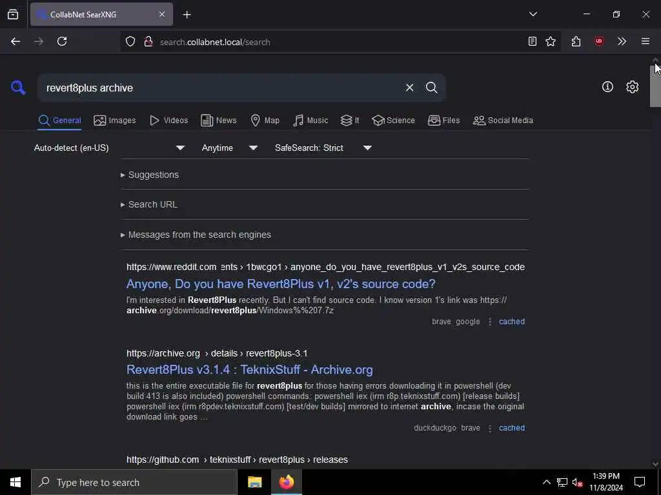Switch to the News tab
Screen dimensions: 661x495
(x=218, y=121)
